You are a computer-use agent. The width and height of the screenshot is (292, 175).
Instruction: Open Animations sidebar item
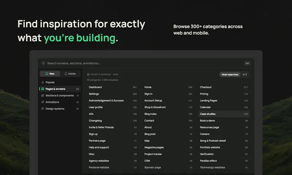pos(60,102)
